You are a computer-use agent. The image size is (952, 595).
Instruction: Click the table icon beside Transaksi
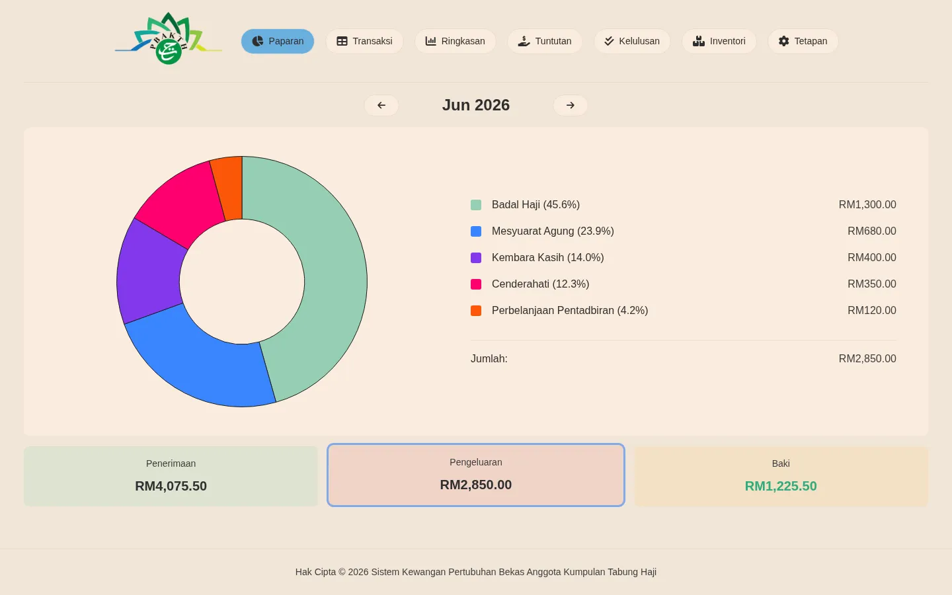coord(342,41)
